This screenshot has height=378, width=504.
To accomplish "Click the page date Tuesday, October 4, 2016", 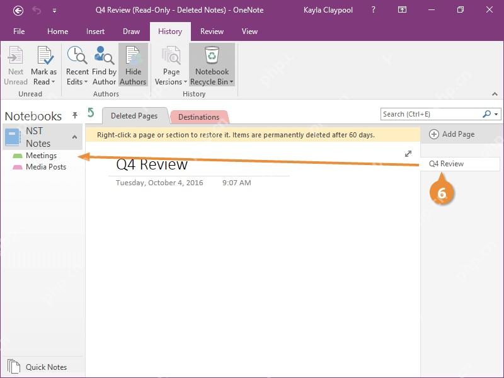I will (159, 183).
